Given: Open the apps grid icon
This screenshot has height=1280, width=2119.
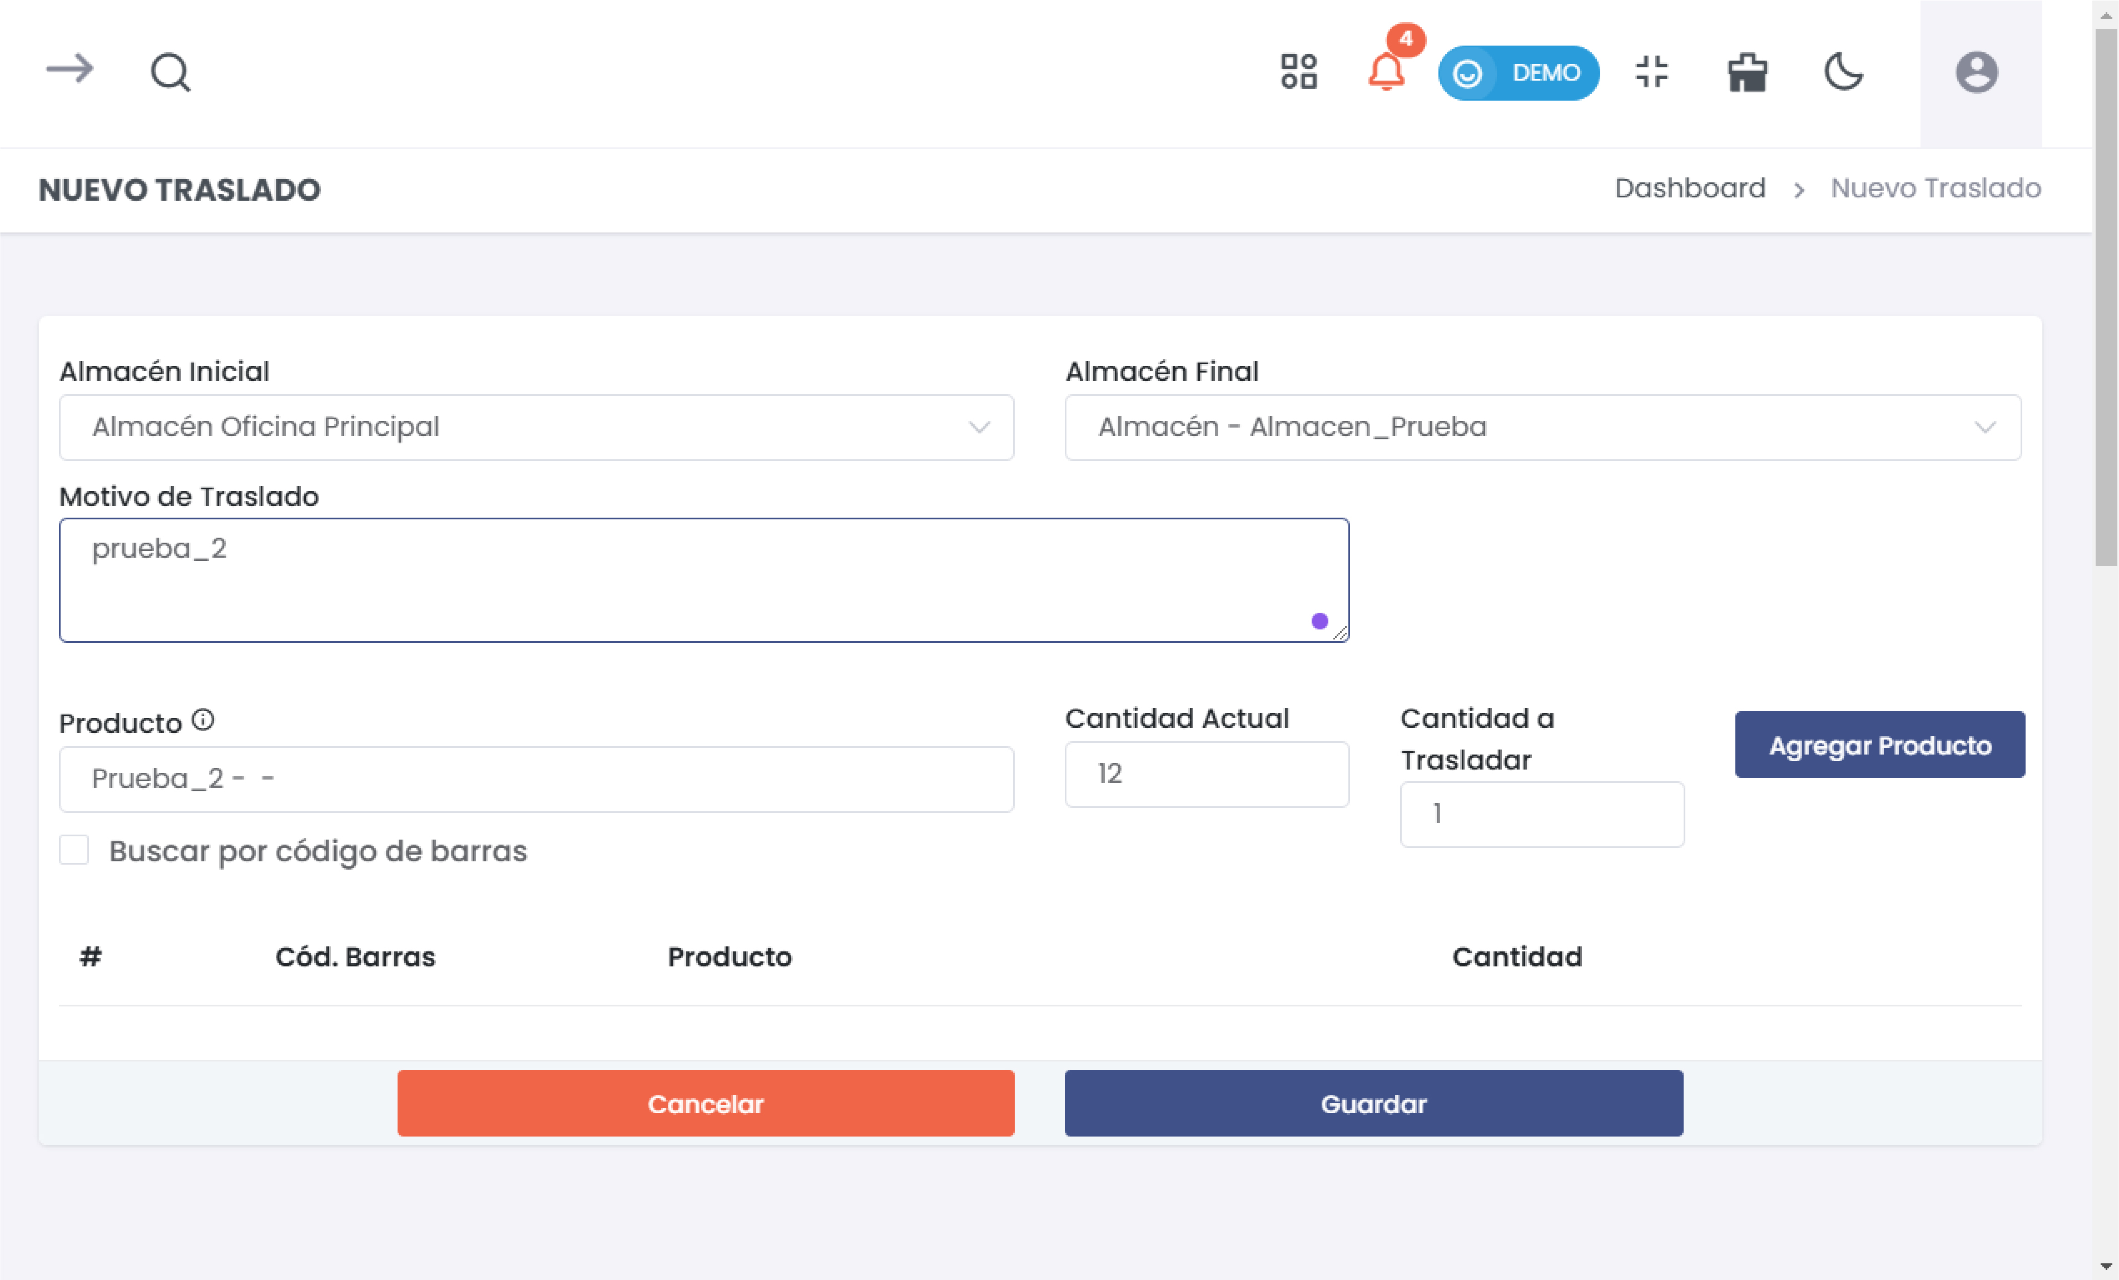Looking at the screenshot, I should click(x=1298, y=71).
